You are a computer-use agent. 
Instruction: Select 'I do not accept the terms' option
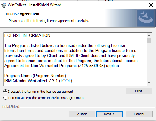coord(5,98)
